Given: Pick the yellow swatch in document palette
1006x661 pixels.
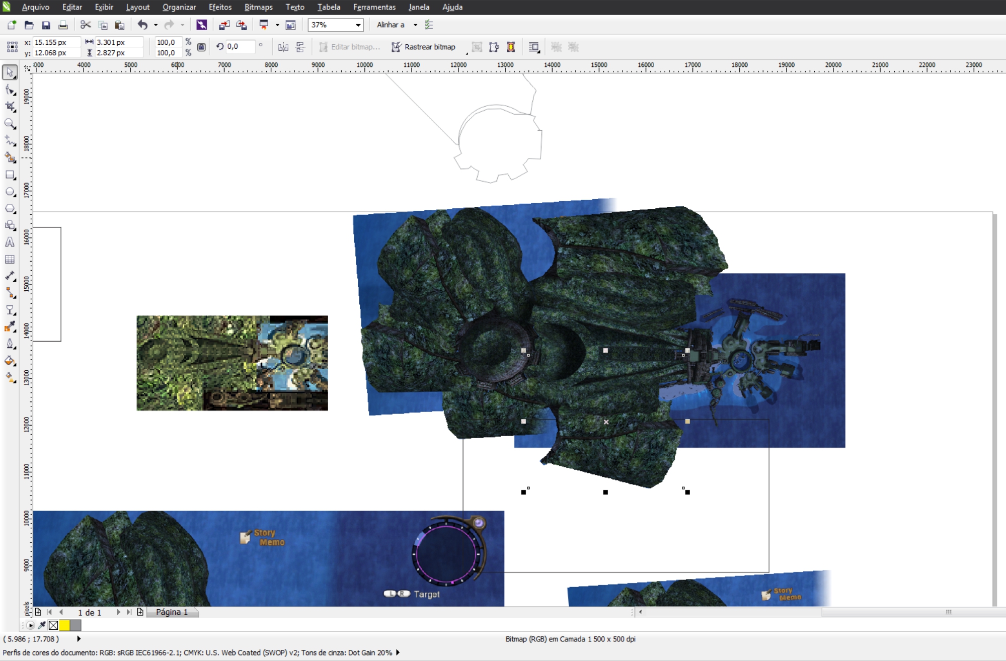Looking at the screenshot, I should click(64, 625).
